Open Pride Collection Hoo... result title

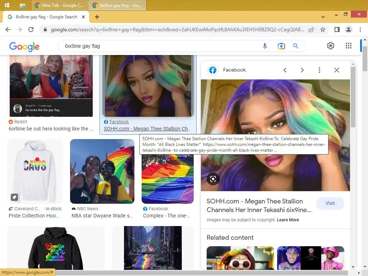click(x=34, y=216)
